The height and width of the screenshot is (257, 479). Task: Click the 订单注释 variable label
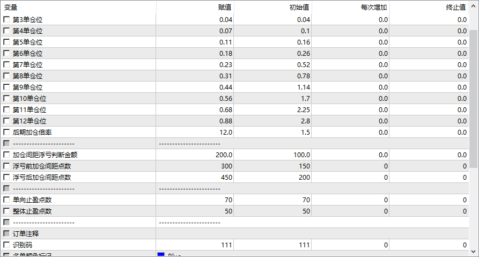point(26,234)
